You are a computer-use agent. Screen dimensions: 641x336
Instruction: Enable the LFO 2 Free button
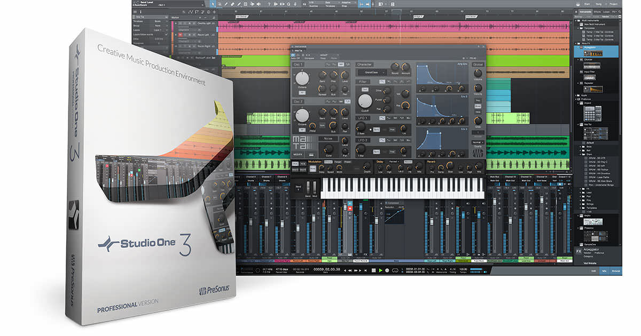391,151
